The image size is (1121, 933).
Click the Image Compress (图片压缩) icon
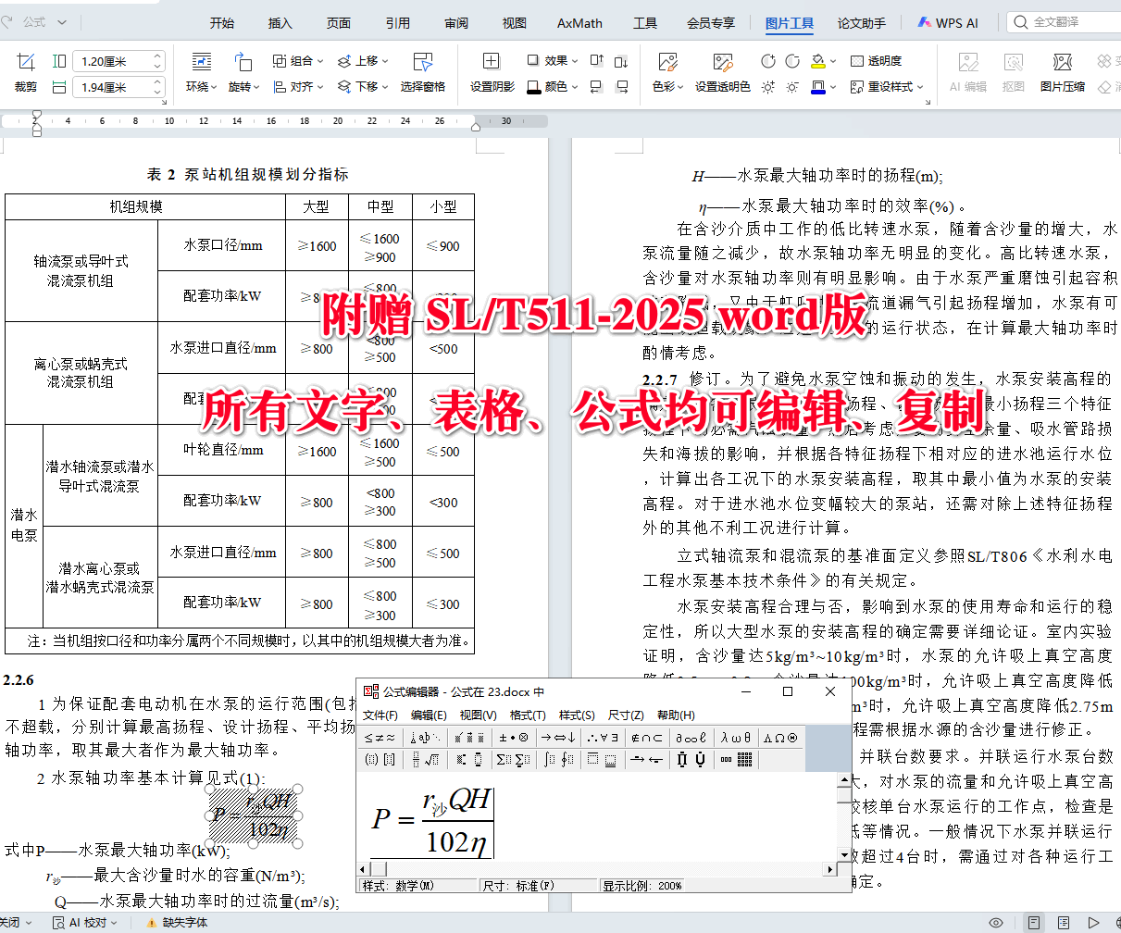[x=1062, y=62]
